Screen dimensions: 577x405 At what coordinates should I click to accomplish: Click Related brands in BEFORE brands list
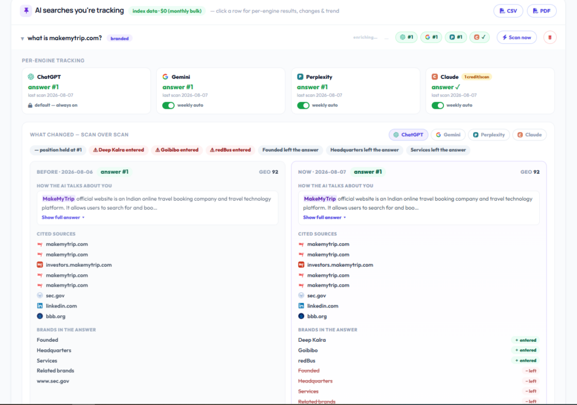click(55, 371)
